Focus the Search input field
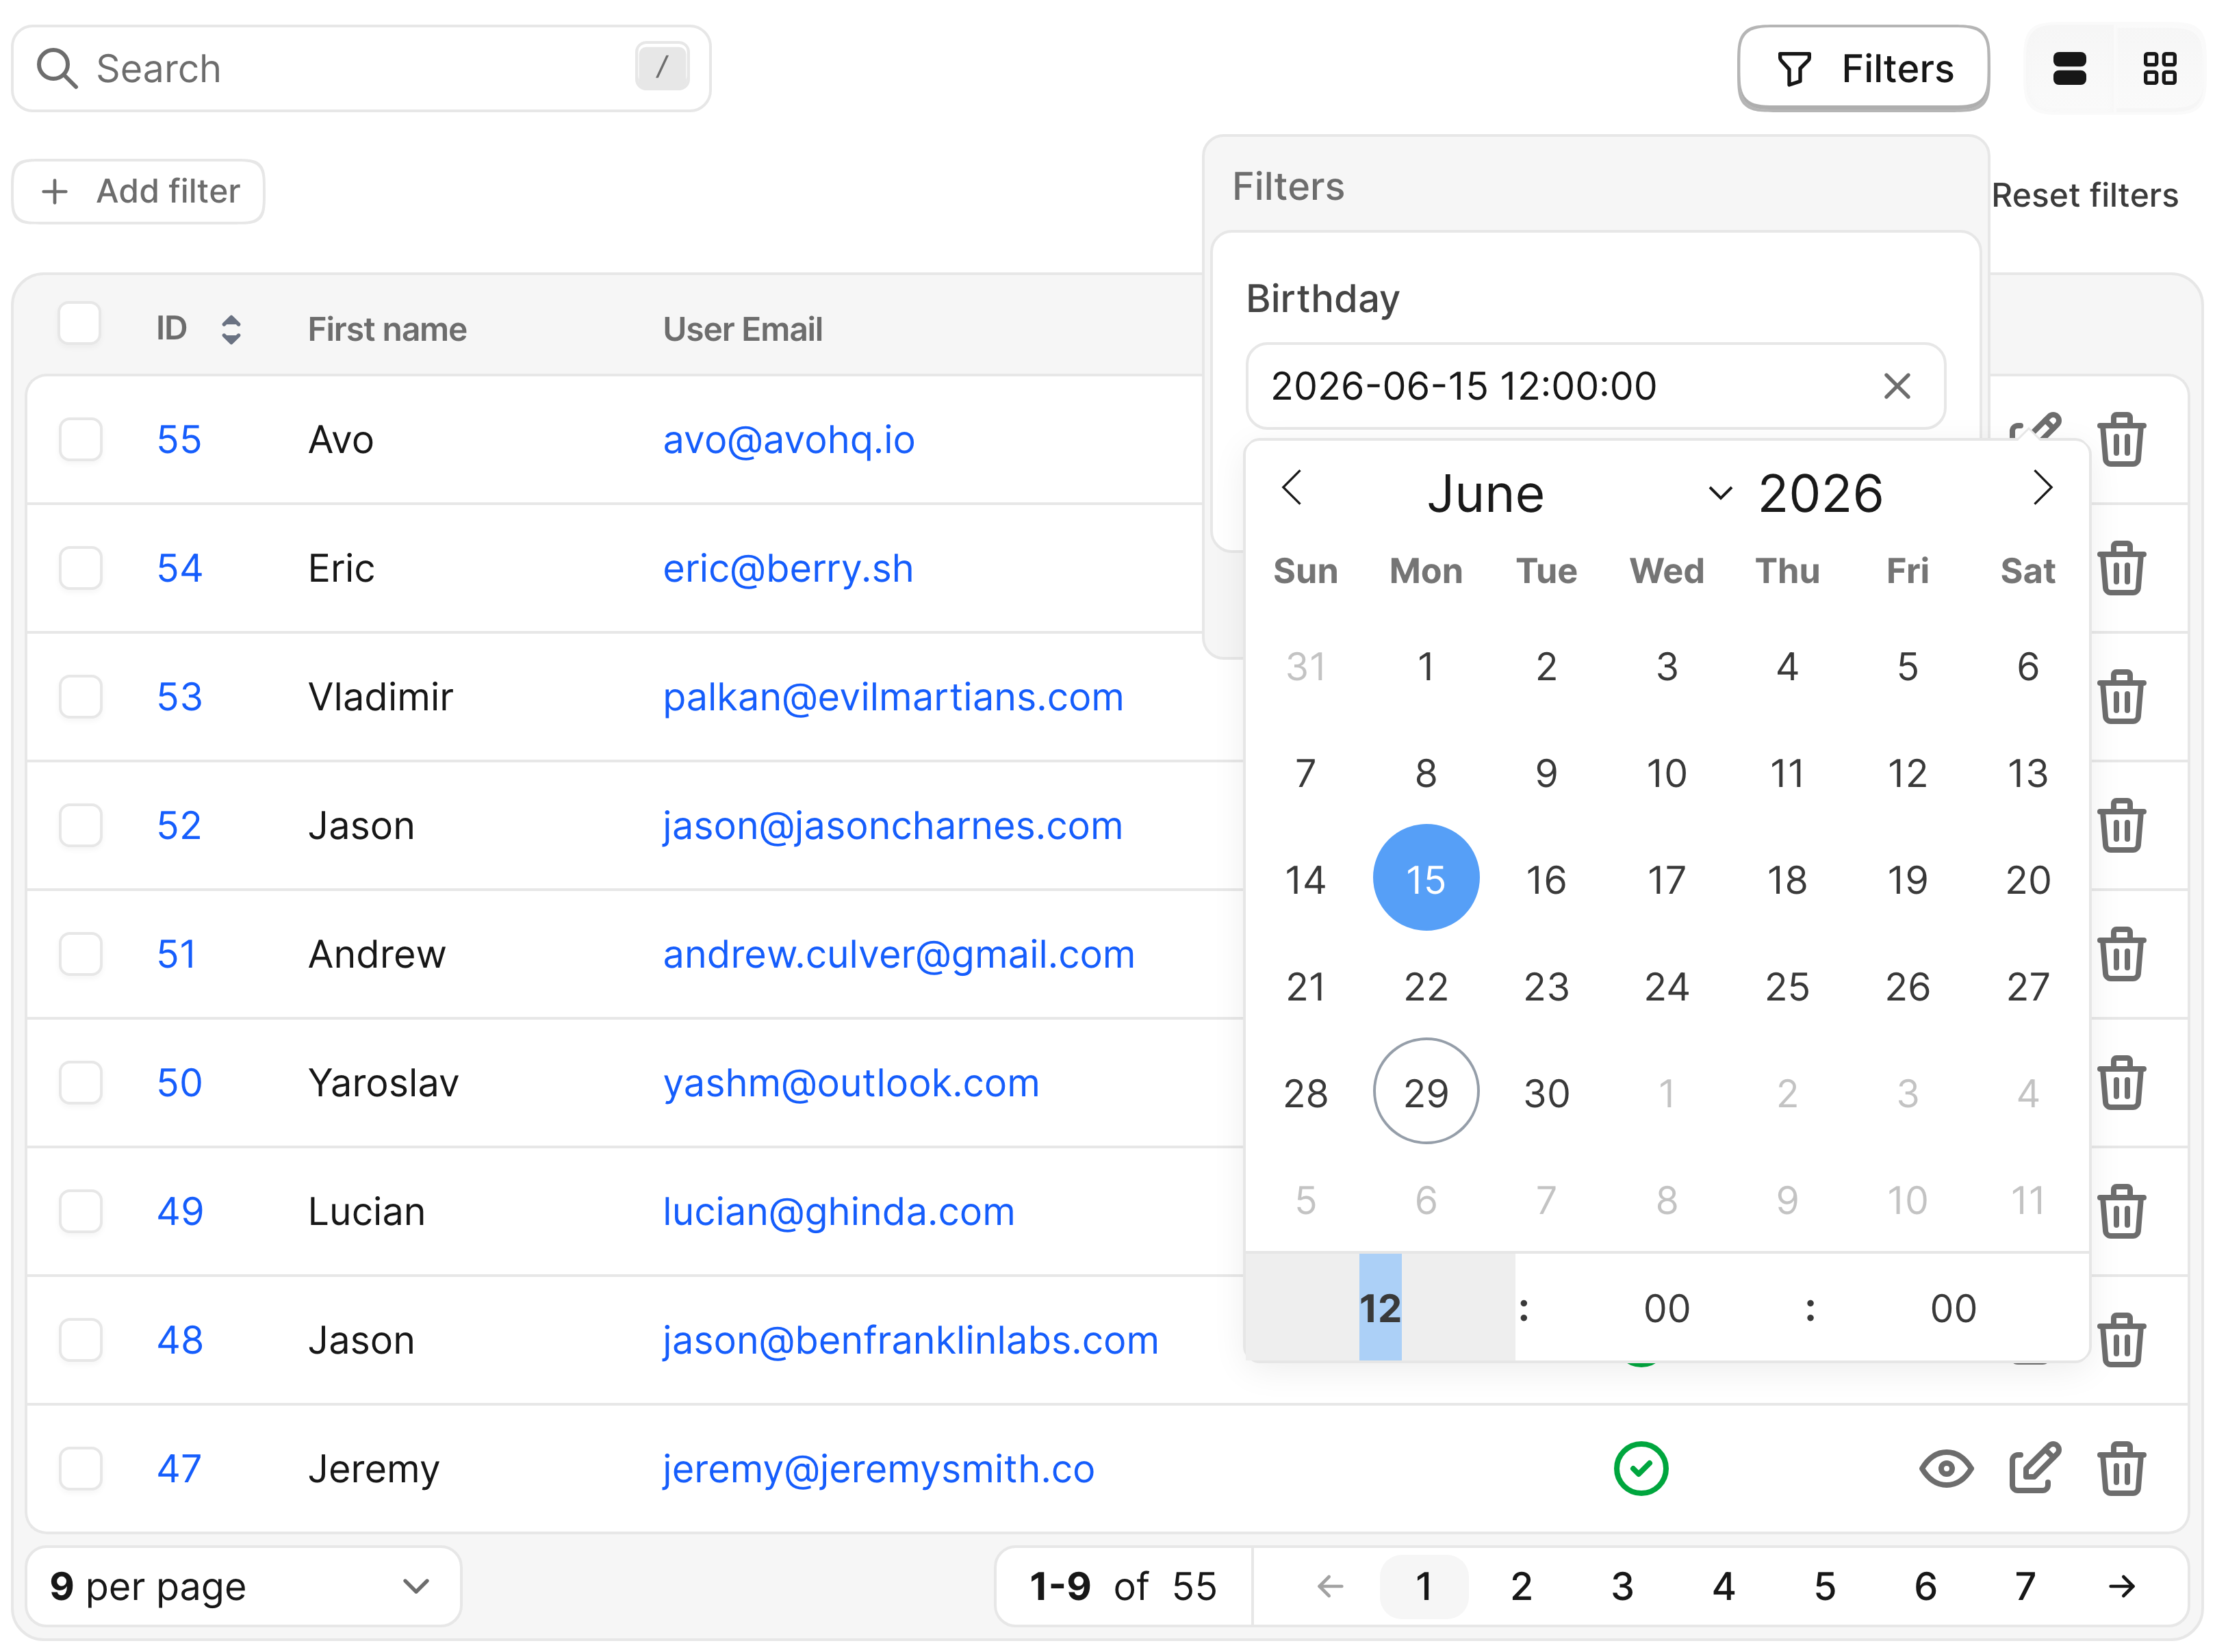This screenshot has height=1652, width=2215. 361,69
